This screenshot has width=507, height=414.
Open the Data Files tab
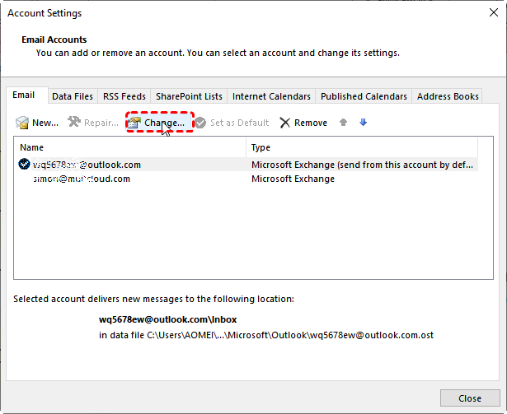tap(73, 96)
